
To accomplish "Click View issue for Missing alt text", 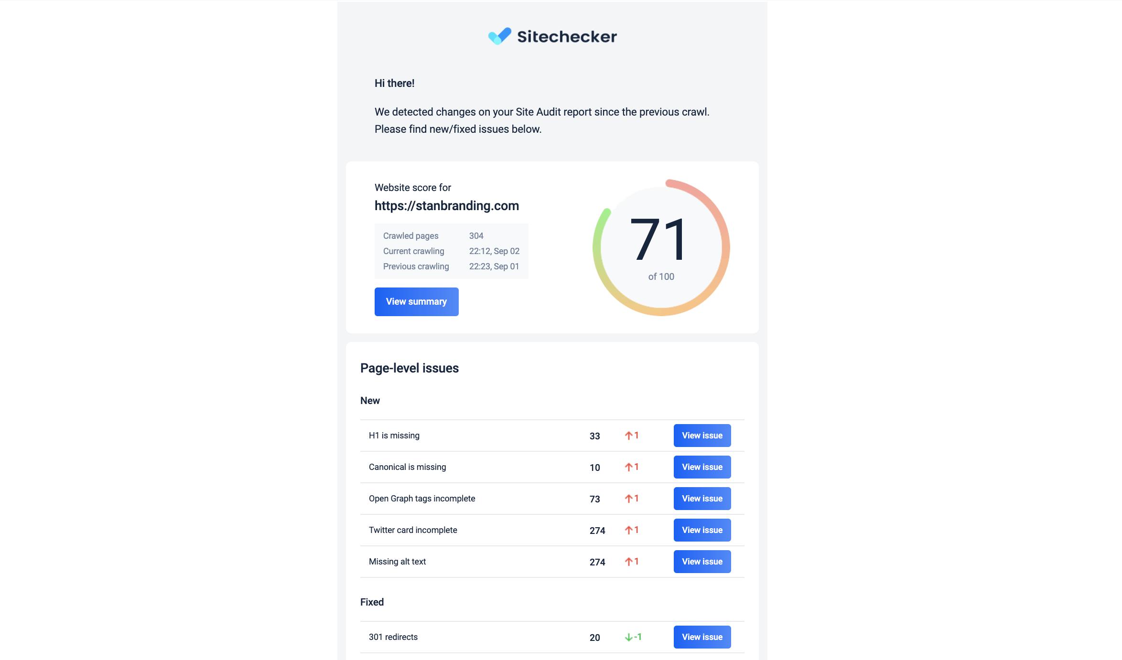I will point(702,561).
